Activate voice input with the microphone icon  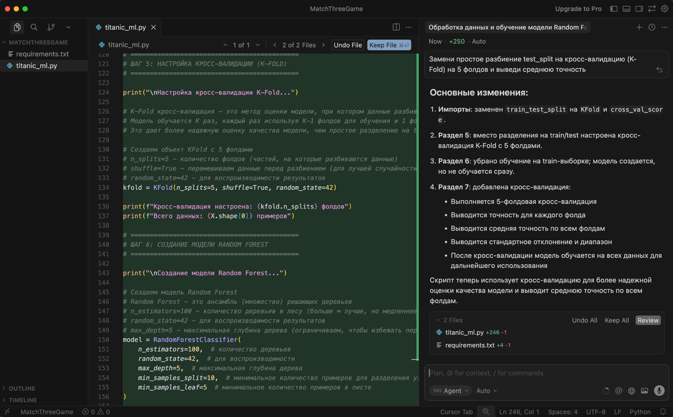point(659,391)
